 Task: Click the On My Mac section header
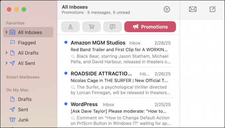pos(17,90)
